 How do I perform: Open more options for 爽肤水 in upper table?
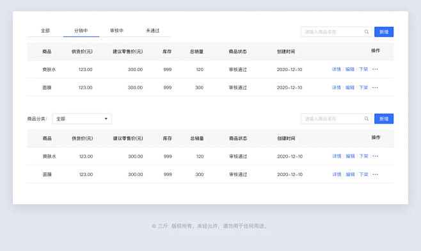click(375, 69)
